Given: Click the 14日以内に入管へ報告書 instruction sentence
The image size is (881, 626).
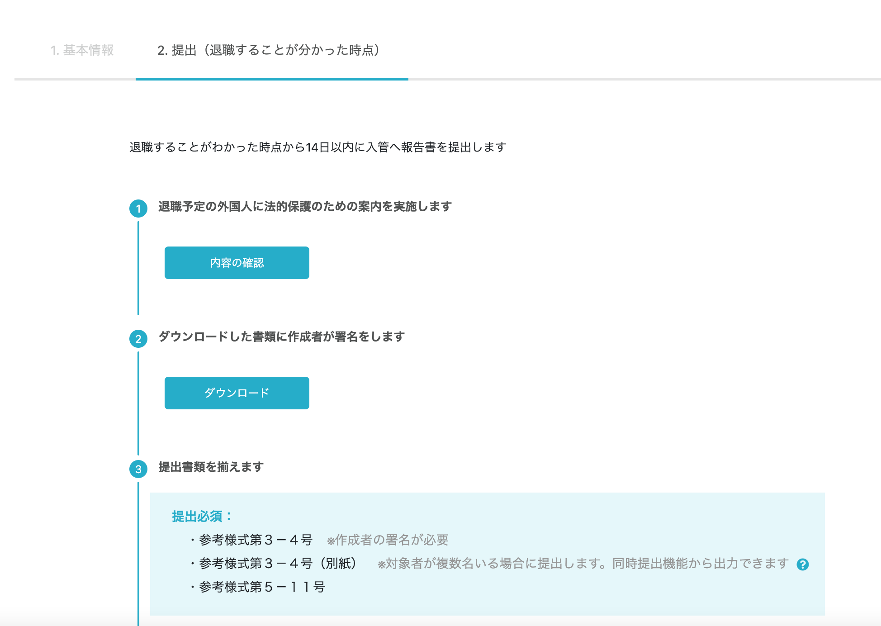Looking at the screenshot, I should (317, 147).
